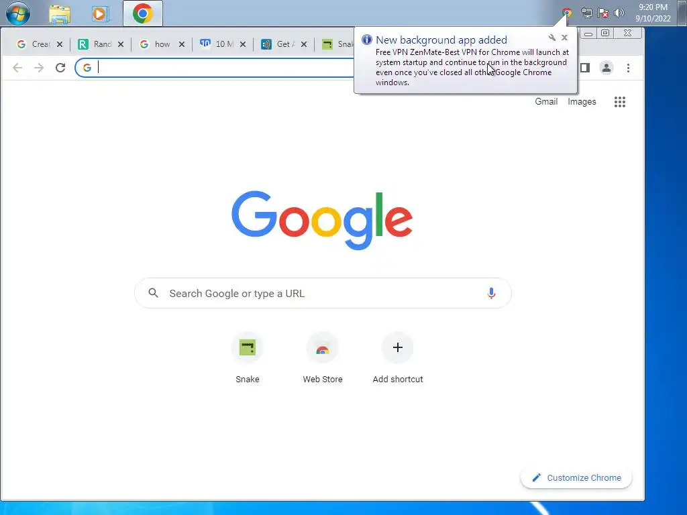
Task: Open Action Center flag tray icon
Action: pos(603,13)
